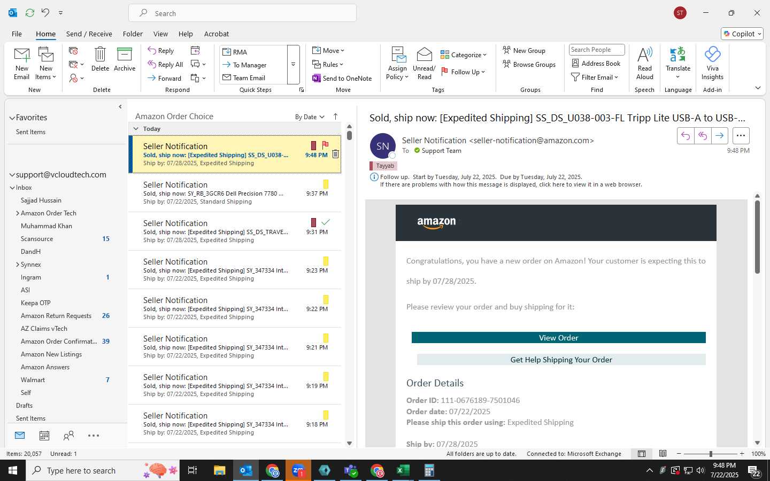Image resolution: width=770 pixels, height=481 pixels.
Task: Click Browse Groups
Action: click(529, 64)
